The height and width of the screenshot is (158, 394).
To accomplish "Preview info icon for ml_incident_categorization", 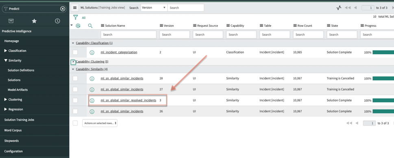I will 92,53.
